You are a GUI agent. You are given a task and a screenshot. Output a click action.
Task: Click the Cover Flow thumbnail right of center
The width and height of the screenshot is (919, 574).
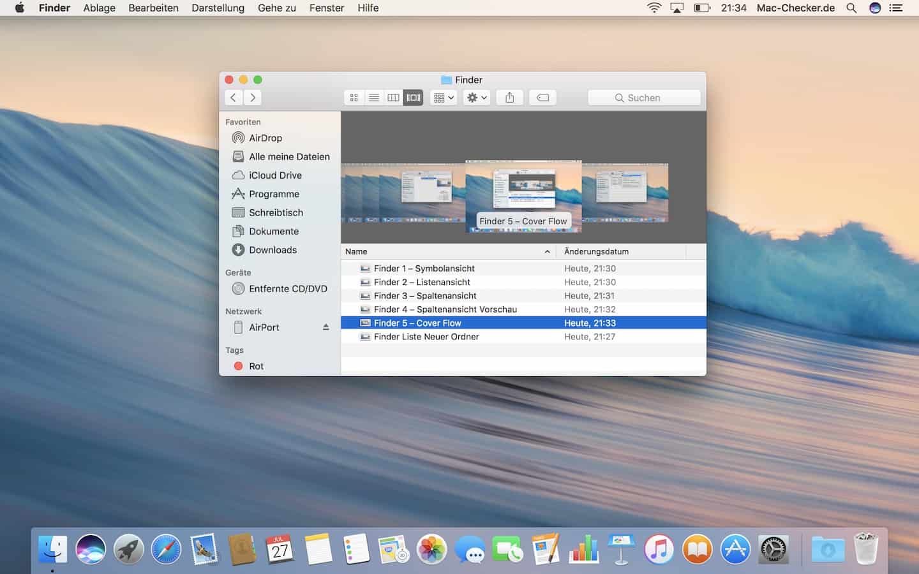[625, 193]
